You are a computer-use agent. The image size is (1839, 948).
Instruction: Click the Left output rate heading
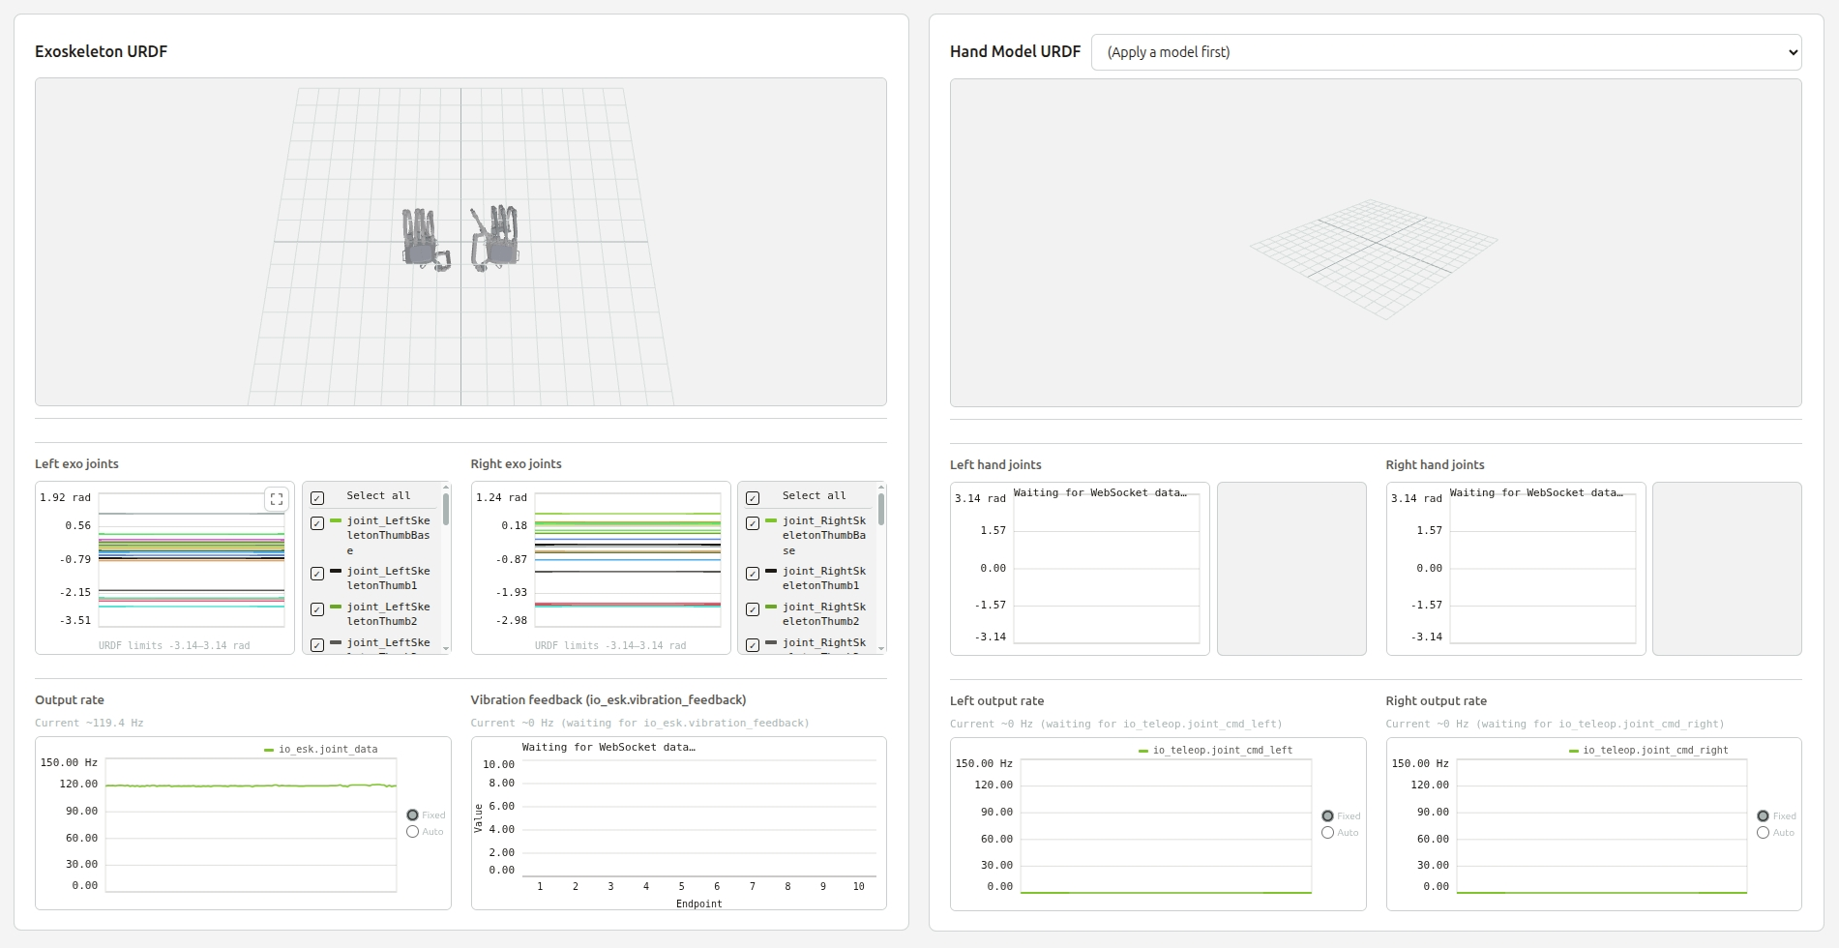click(x=997, y=700)
